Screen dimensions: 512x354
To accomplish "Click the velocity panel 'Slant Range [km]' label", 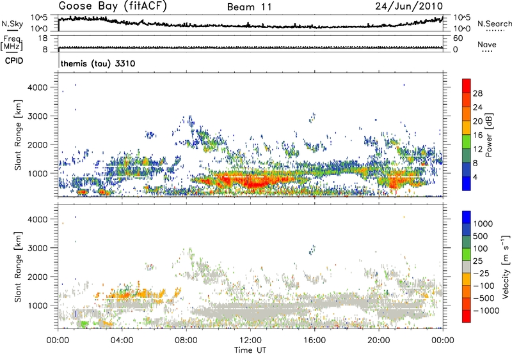I will [18, 267].
